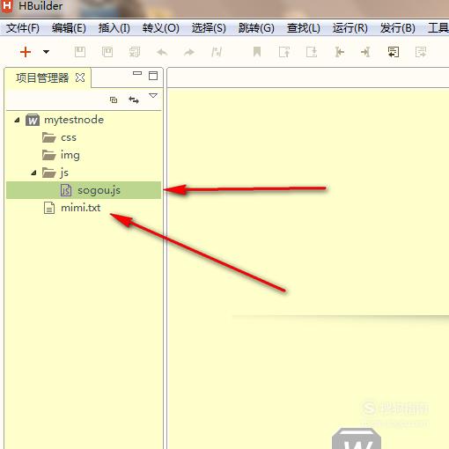Click the Redo arrow icon
Viewport: 449px width, 449px height.
point(189,52)
